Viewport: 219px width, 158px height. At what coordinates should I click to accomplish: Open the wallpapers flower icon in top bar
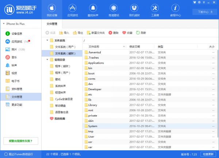click(x=114, y=10)
